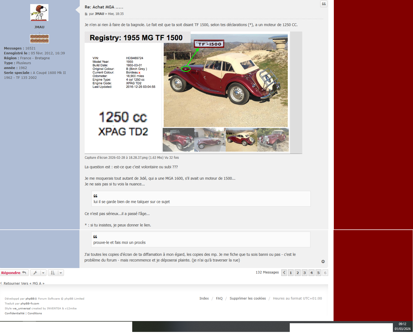This screenshot has width=413, height=336.
Task: Open the FAQ footer link
Action: coord(219,298)
